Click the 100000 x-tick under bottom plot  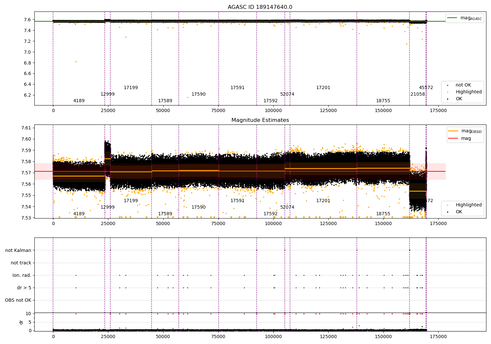tap(273, 336)
